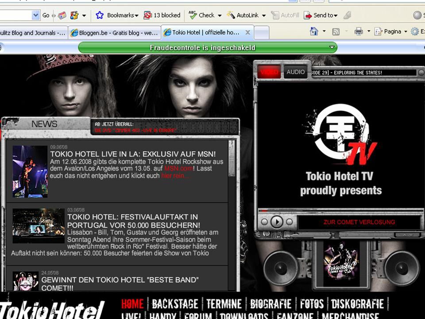Click the RSS feeds icon
The image size is (425, 319).
click(x=336, y=32)
